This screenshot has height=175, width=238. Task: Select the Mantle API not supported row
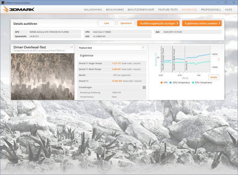point(112,75)
